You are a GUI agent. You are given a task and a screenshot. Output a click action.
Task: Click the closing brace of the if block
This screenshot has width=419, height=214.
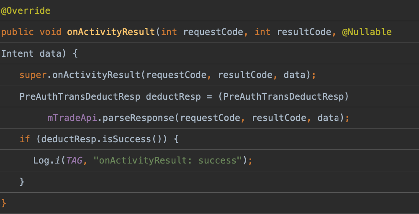22,181
